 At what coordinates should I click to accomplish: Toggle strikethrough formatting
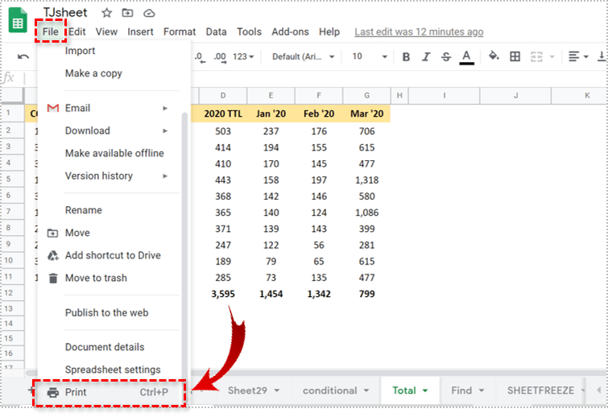tap(446, 56)
